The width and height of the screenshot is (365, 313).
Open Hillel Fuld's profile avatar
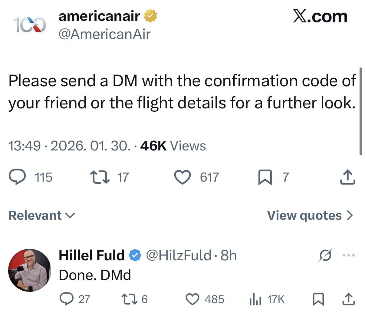tap(30, 270)
